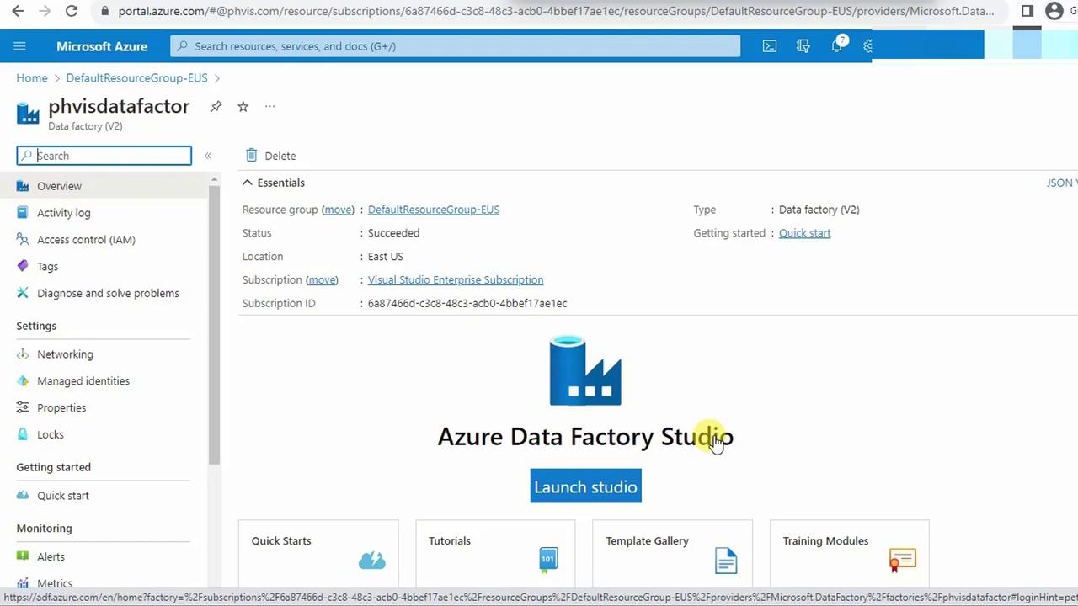This screenshot has width=1078, height=606.
Task: Click the Training Modules certificate icon
Action: pyautogui.click(x=902, y=561)
